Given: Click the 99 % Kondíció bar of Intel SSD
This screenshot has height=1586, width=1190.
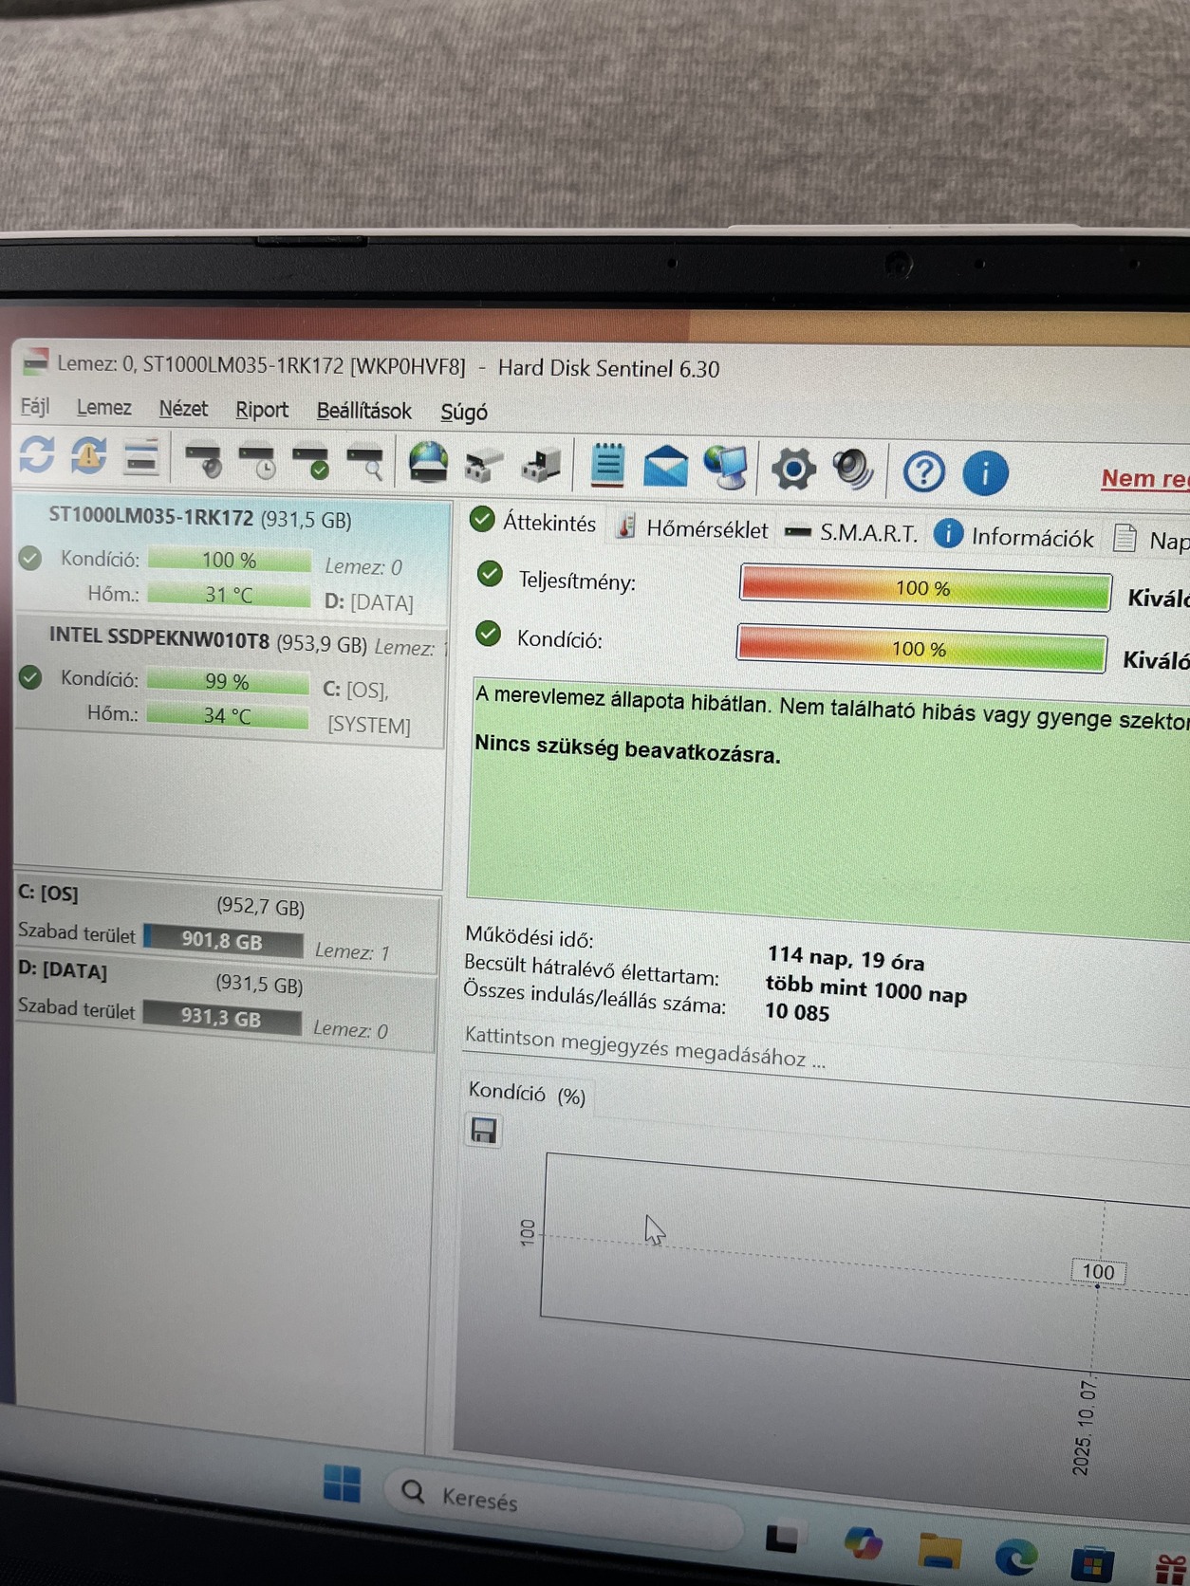Looking at the screenshot, I should (228, 681).
